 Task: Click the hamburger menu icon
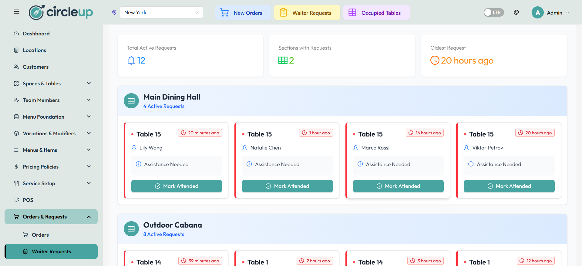point(17,12)
